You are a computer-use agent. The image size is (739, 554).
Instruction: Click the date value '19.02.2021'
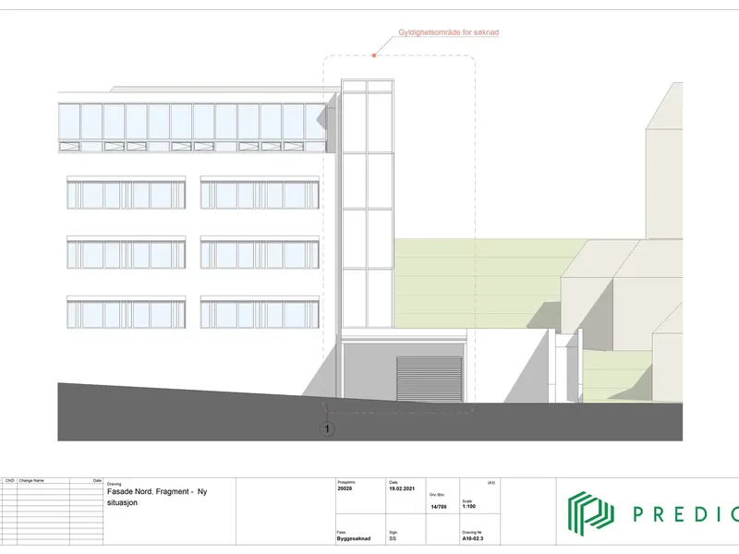click(x=402, y=488)
